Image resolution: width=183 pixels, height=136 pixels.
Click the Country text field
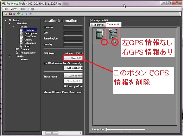[x=73, y=44]
